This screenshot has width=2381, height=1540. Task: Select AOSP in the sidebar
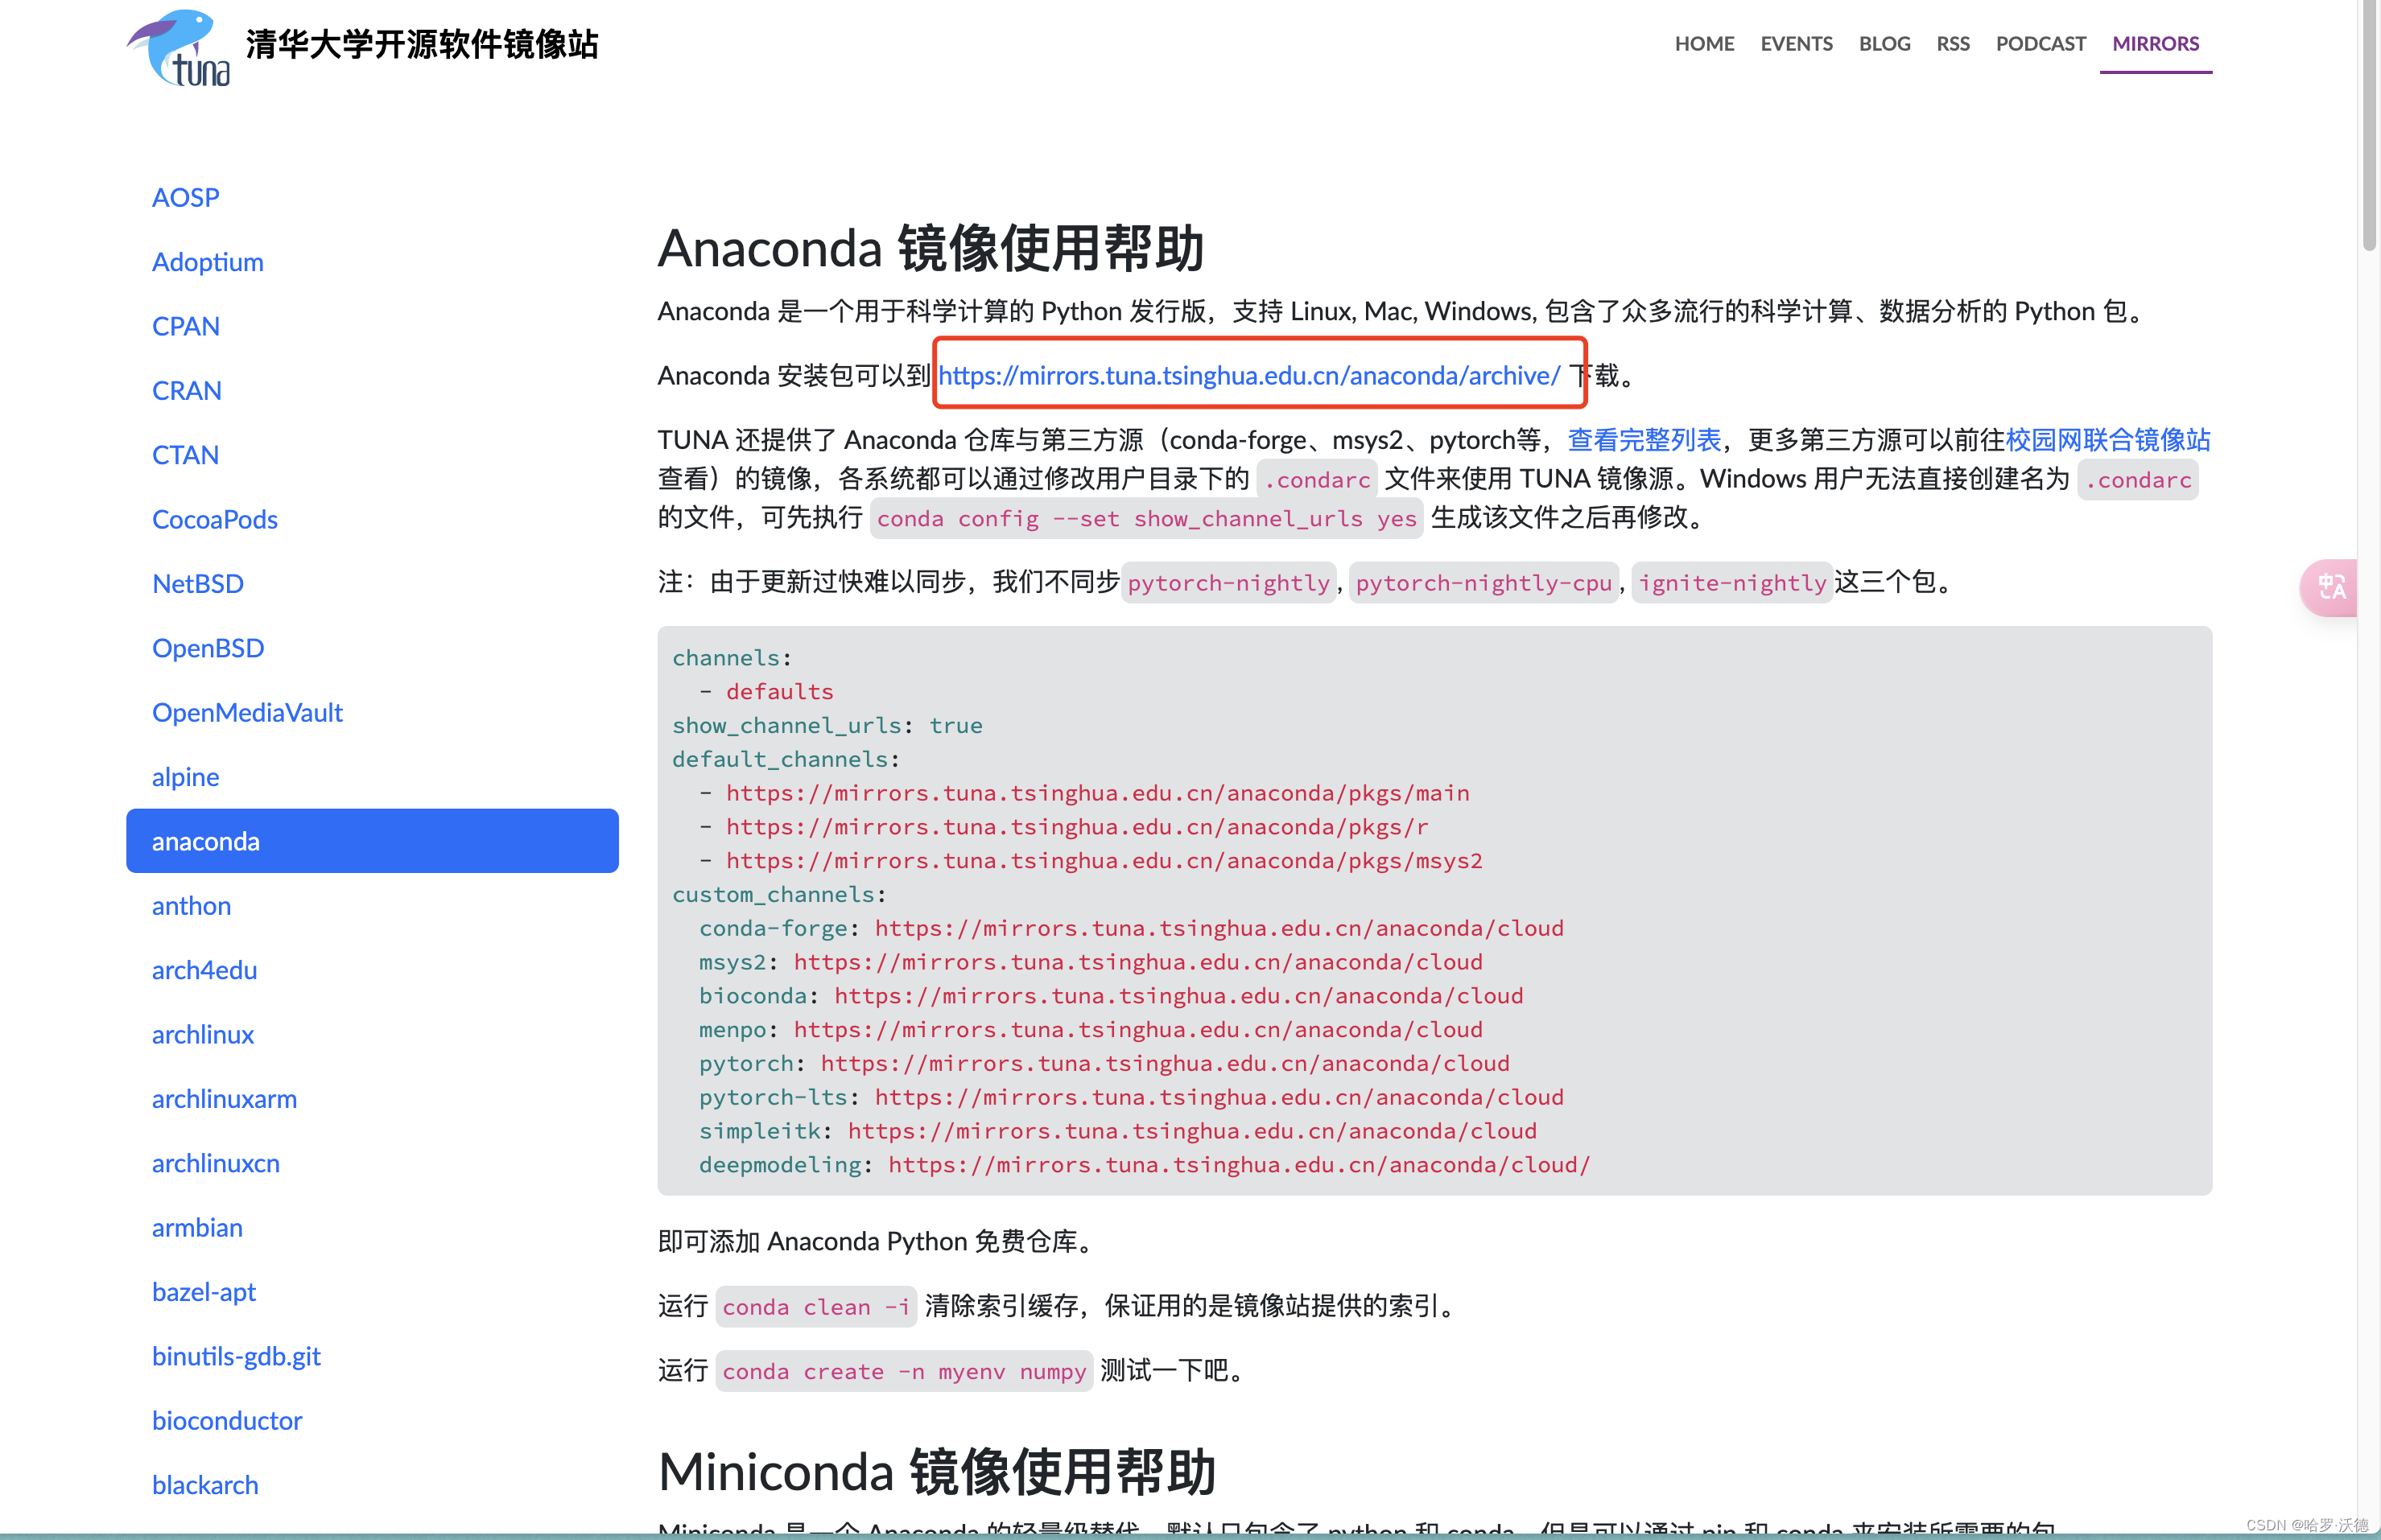185,197
